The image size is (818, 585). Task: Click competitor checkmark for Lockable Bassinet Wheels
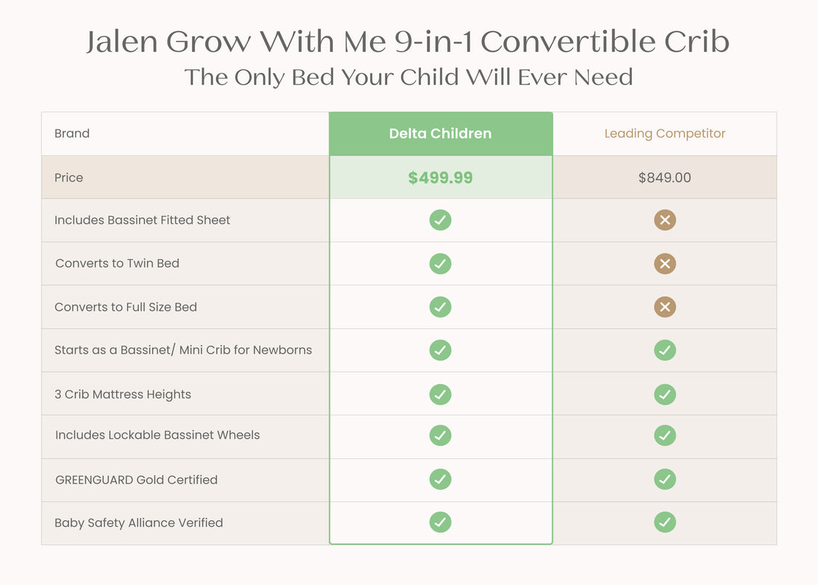tap(665, 435)
